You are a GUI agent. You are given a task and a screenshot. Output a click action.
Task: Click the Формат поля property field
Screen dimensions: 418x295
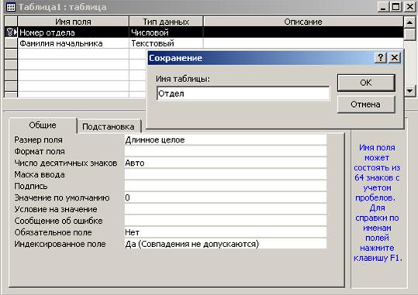pos(226,151)
